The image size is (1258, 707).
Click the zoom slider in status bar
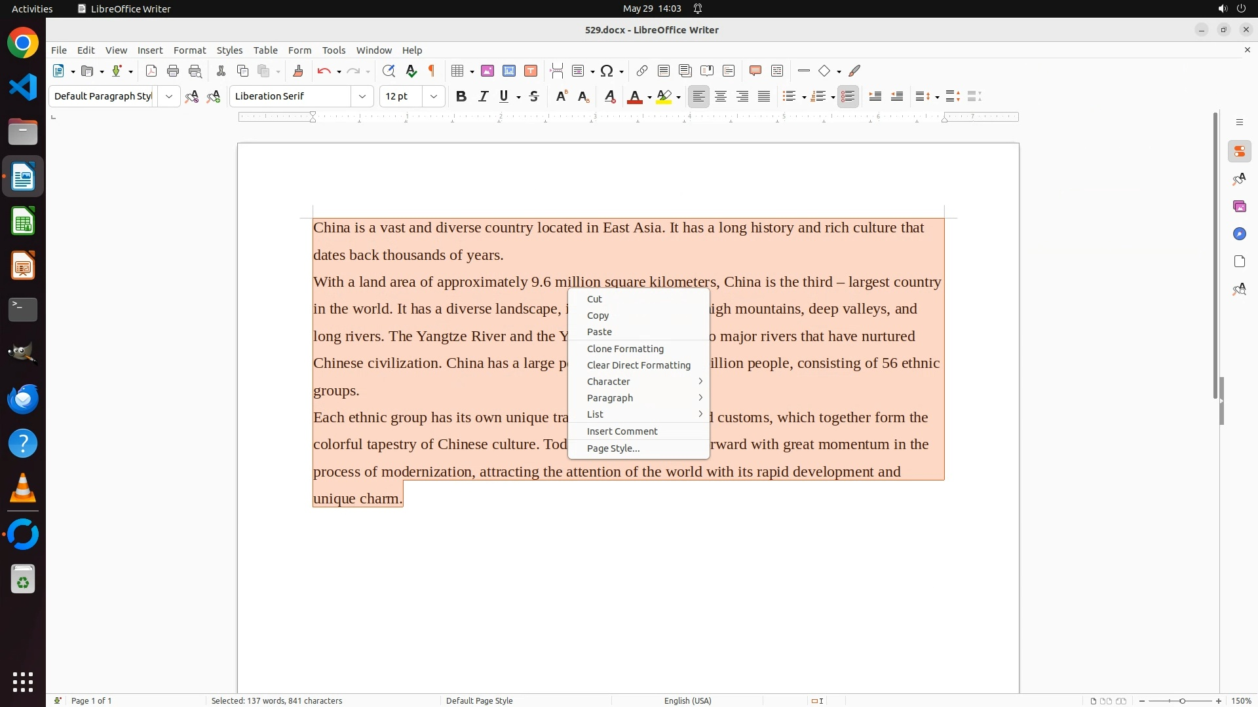pyautogui.click(x=1181, y=700)
